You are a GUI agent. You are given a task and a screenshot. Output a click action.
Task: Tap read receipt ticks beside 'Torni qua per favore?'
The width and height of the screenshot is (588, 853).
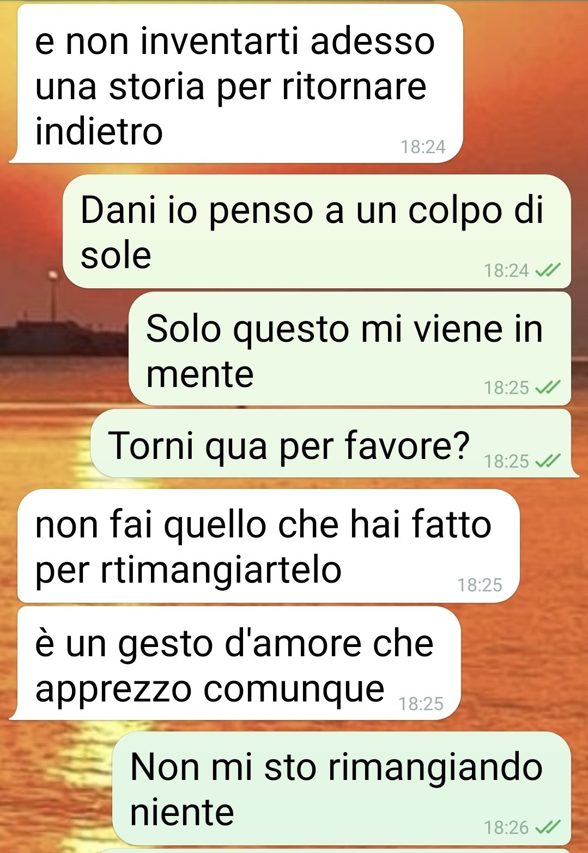[x=548, y=462]
